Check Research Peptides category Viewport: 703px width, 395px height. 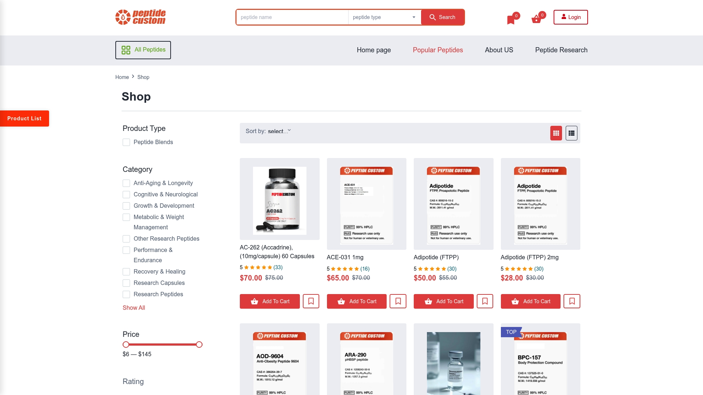pos(126,294)
